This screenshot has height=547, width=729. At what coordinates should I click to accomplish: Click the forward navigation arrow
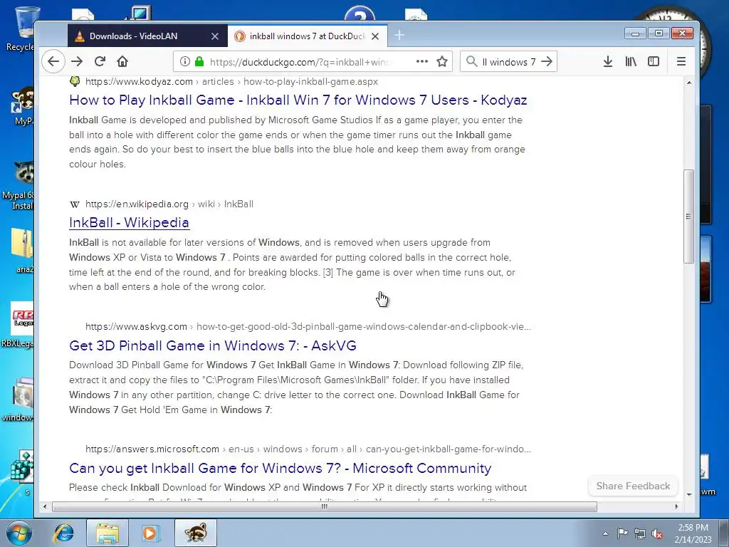(x=77, y=61)
